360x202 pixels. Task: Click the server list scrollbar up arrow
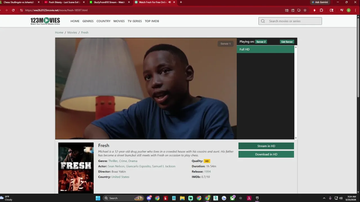296,47
